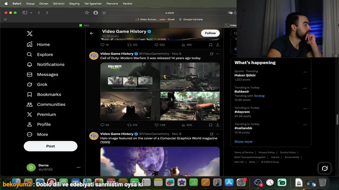Expand the More footer menu

253,162
